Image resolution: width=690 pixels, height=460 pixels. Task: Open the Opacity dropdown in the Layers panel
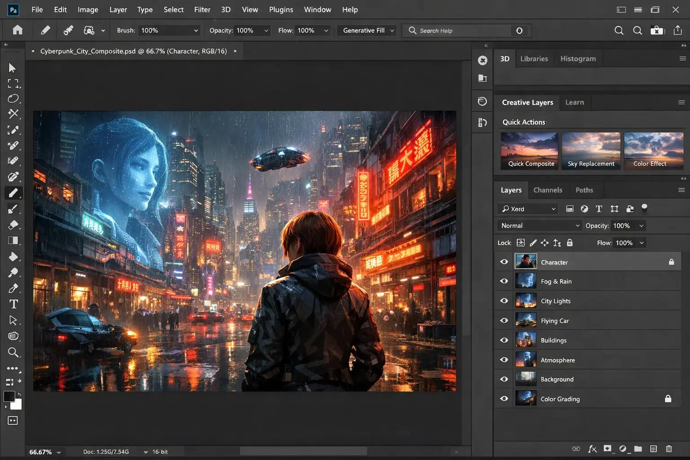[x=641, y=226]
